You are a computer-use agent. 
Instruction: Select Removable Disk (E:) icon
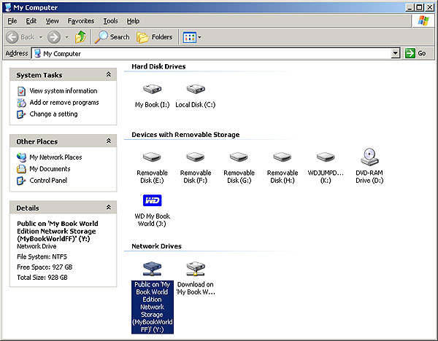coord(152,157)
